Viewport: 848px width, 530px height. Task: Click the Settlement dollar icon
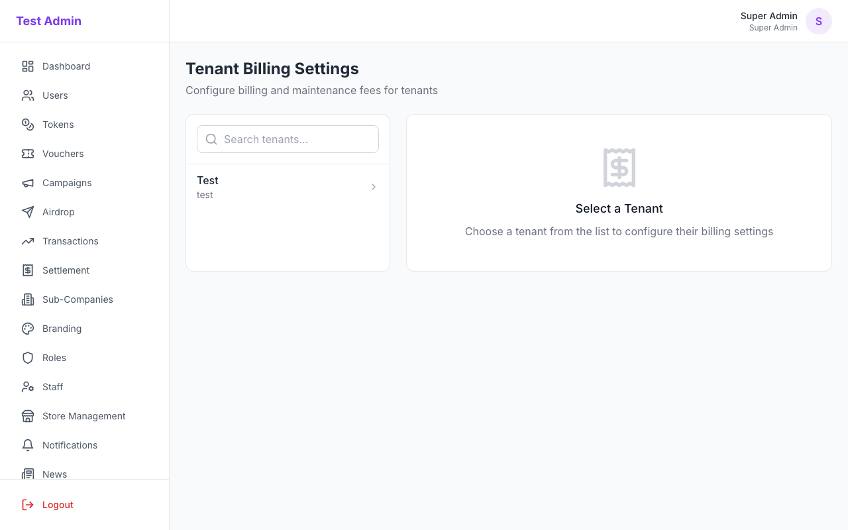27,270
